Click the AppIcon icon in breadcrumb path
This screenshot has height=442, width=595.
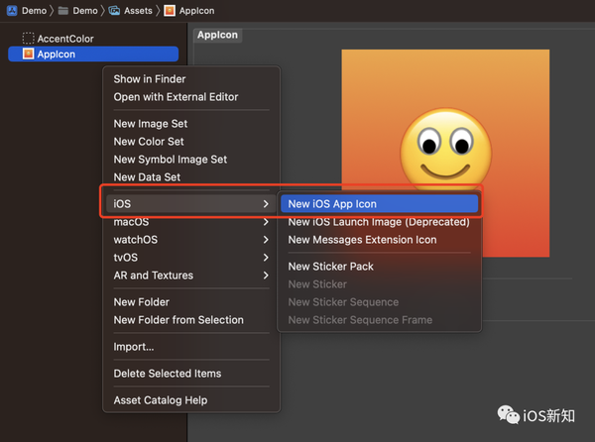[x=169, y=11]
